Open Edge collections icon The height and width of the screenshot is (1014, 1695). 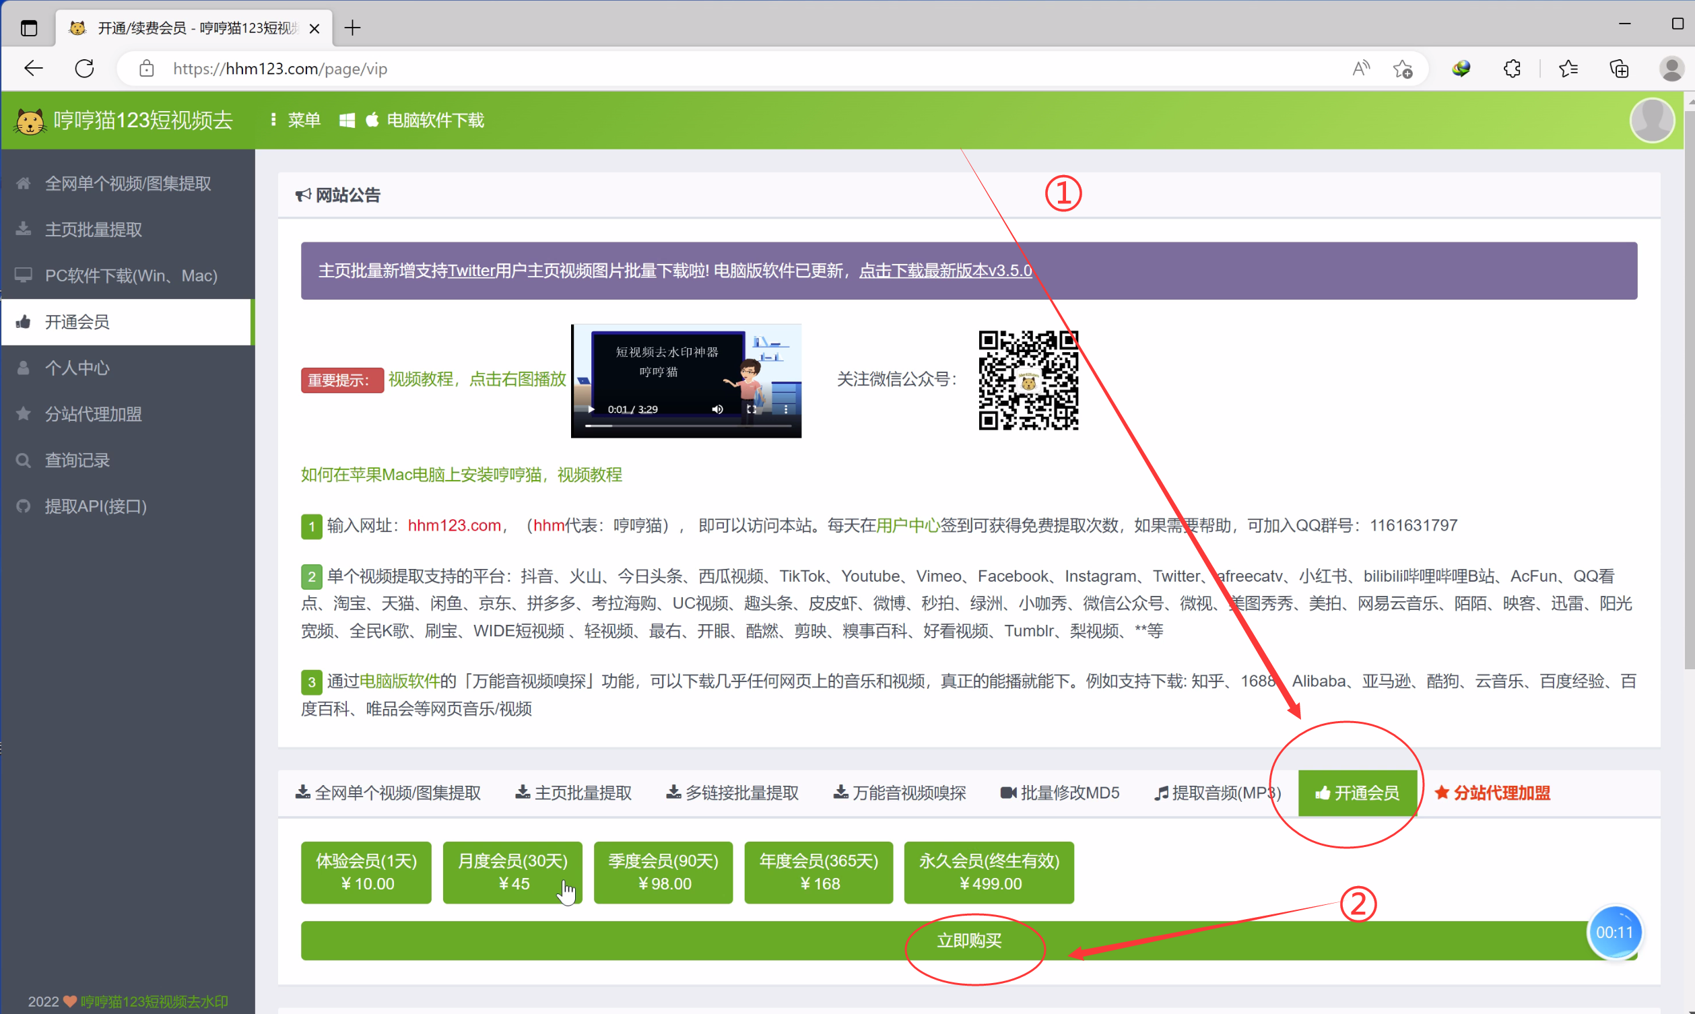coord(1618,68)
